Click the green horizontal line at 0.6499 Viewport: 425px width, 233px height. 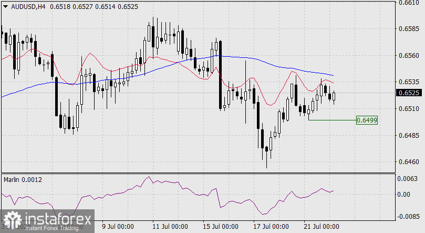(333, 120)
